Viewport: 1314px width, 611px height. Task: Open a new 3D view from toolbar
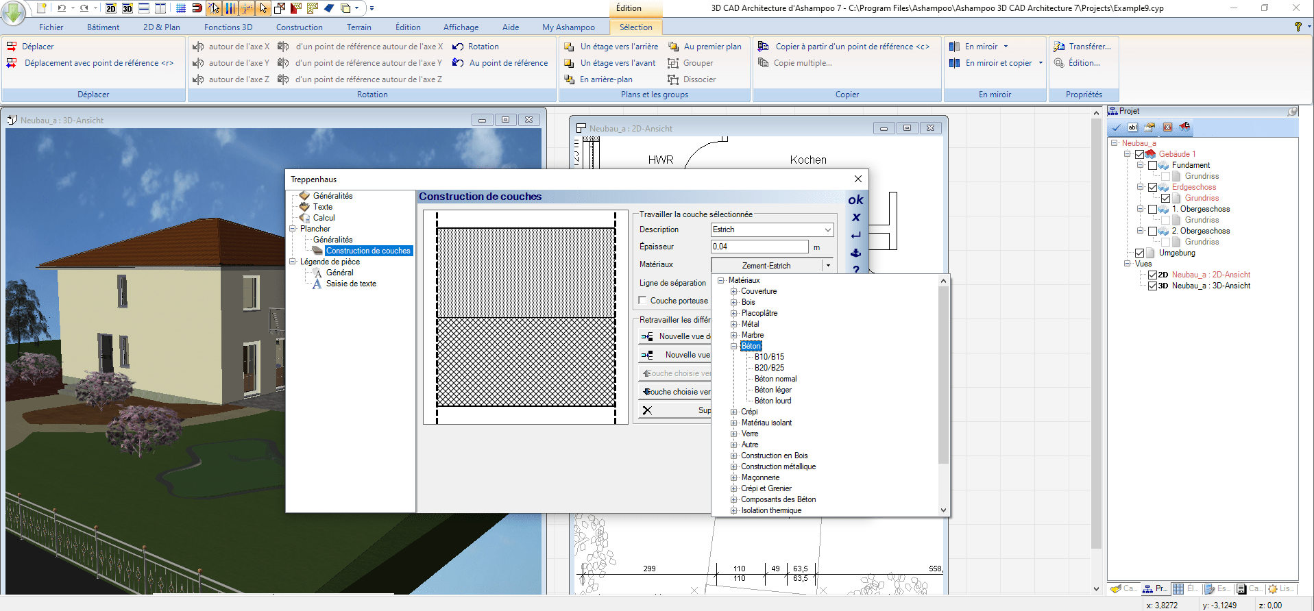(x=127, y=8)
